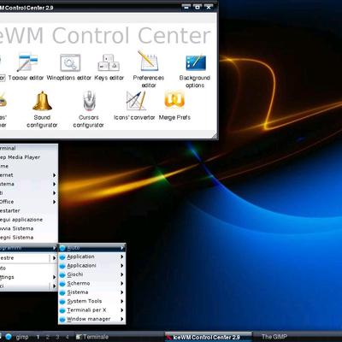Choose Riavvia Sistema in the menu
The height and width of the screenshot is (342, 342).
click(x=28, y=228)
